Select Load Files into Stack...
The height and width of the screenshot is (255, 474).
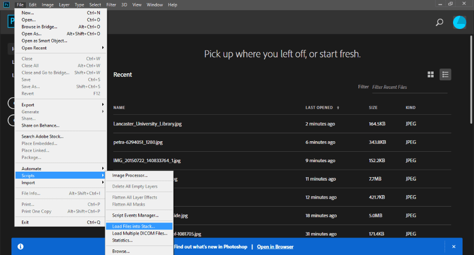click(x=139, y=226)
